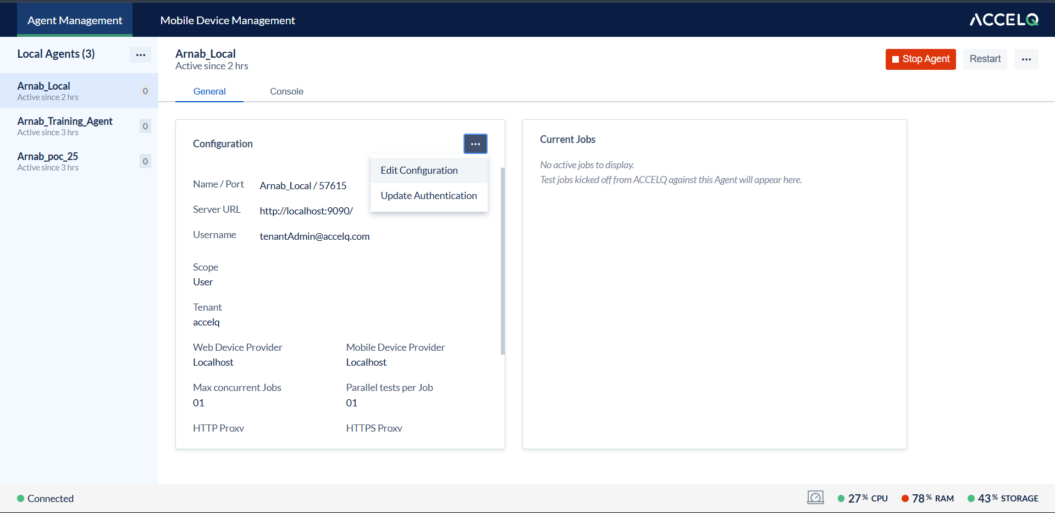Click the 43% STORAGE usage indicator
Viewport: 1055px width, 513px height.
click(x=1003, y=498)
